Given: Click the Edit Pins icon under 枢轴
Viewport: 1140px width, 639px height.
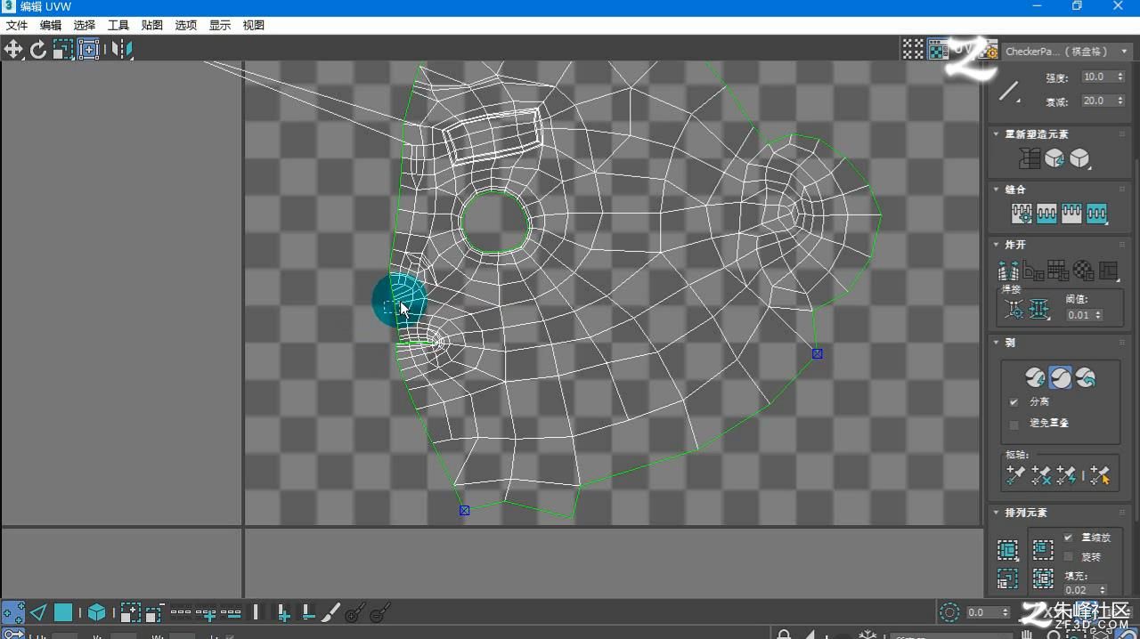Looking at the screenshot, I should (1015, 475).
